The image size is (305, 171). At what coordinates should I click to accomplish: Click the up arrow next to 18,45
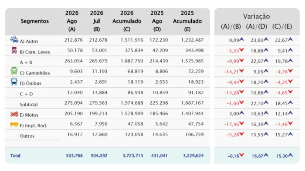290,102
